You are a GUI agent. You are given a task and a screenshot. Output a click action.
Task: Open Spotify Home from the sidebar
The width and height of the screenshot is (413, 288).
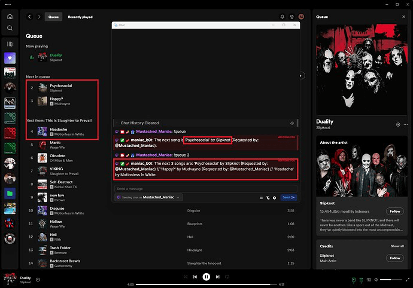coord(10,17)
